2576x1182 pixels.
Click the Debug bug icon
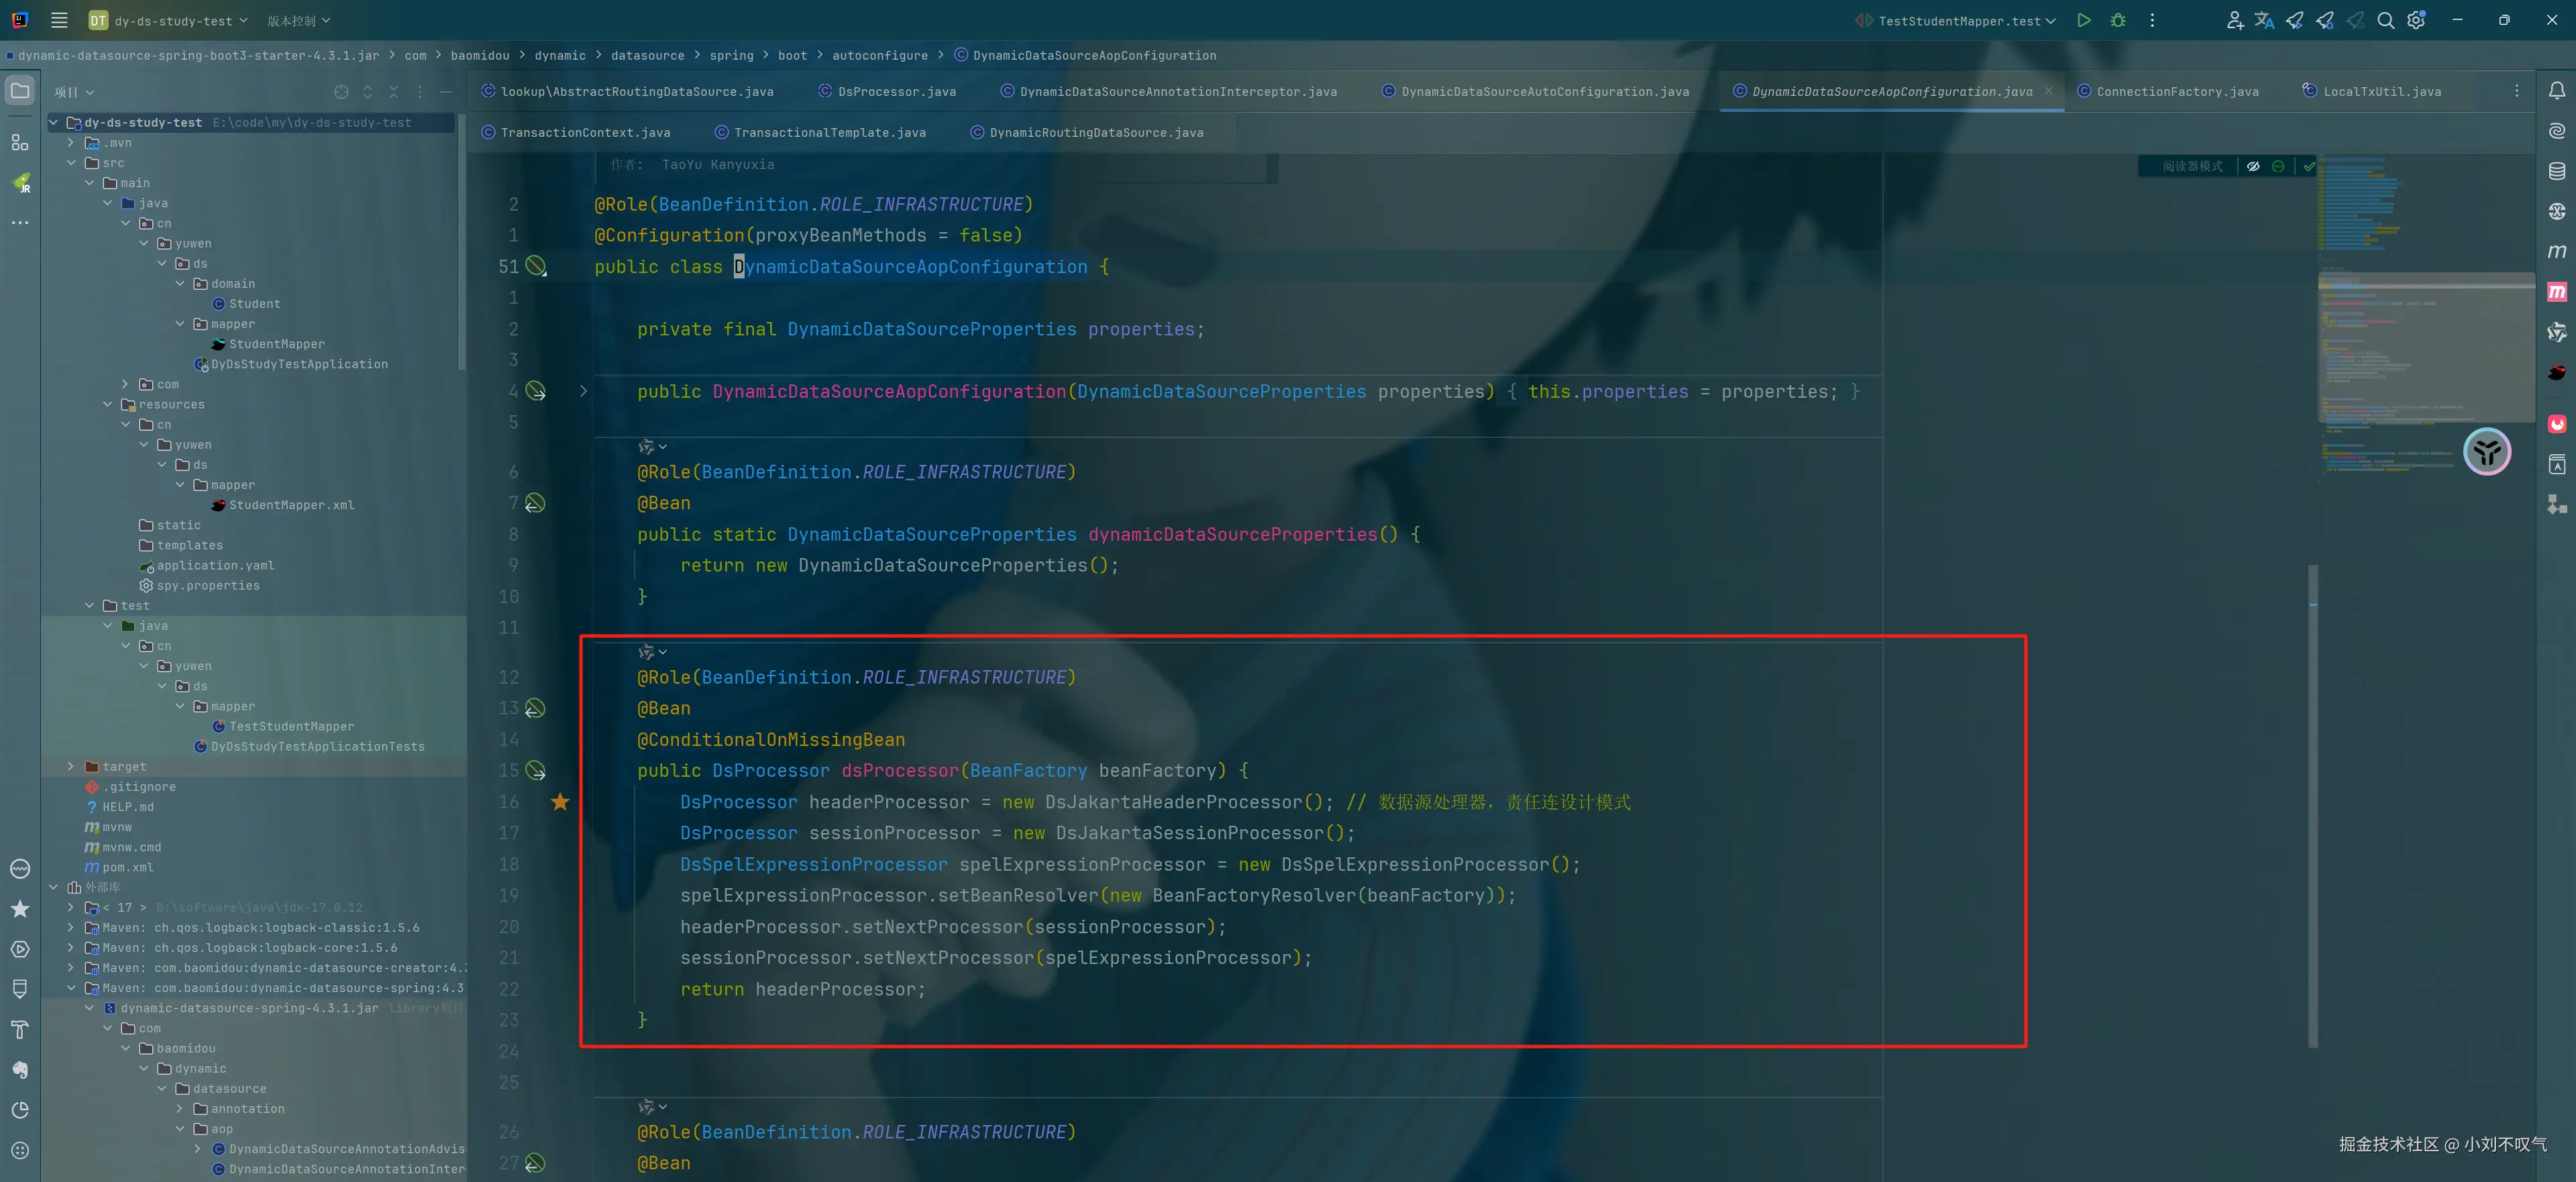[2118, 20]
